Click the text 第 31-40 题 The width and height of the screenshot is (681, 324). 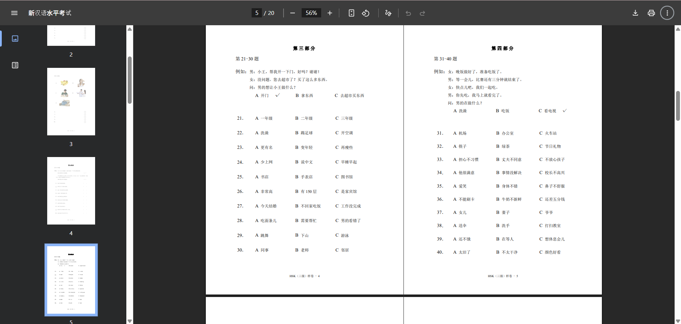click(x=445, y=59)
